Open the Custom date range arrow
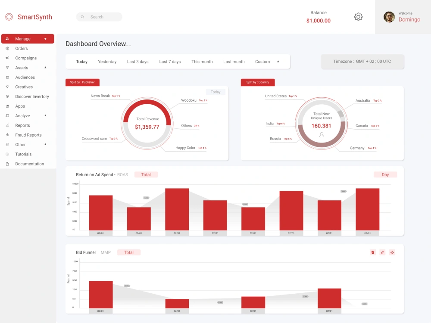This screenshot has height=323, width=431. coord(278,62)
